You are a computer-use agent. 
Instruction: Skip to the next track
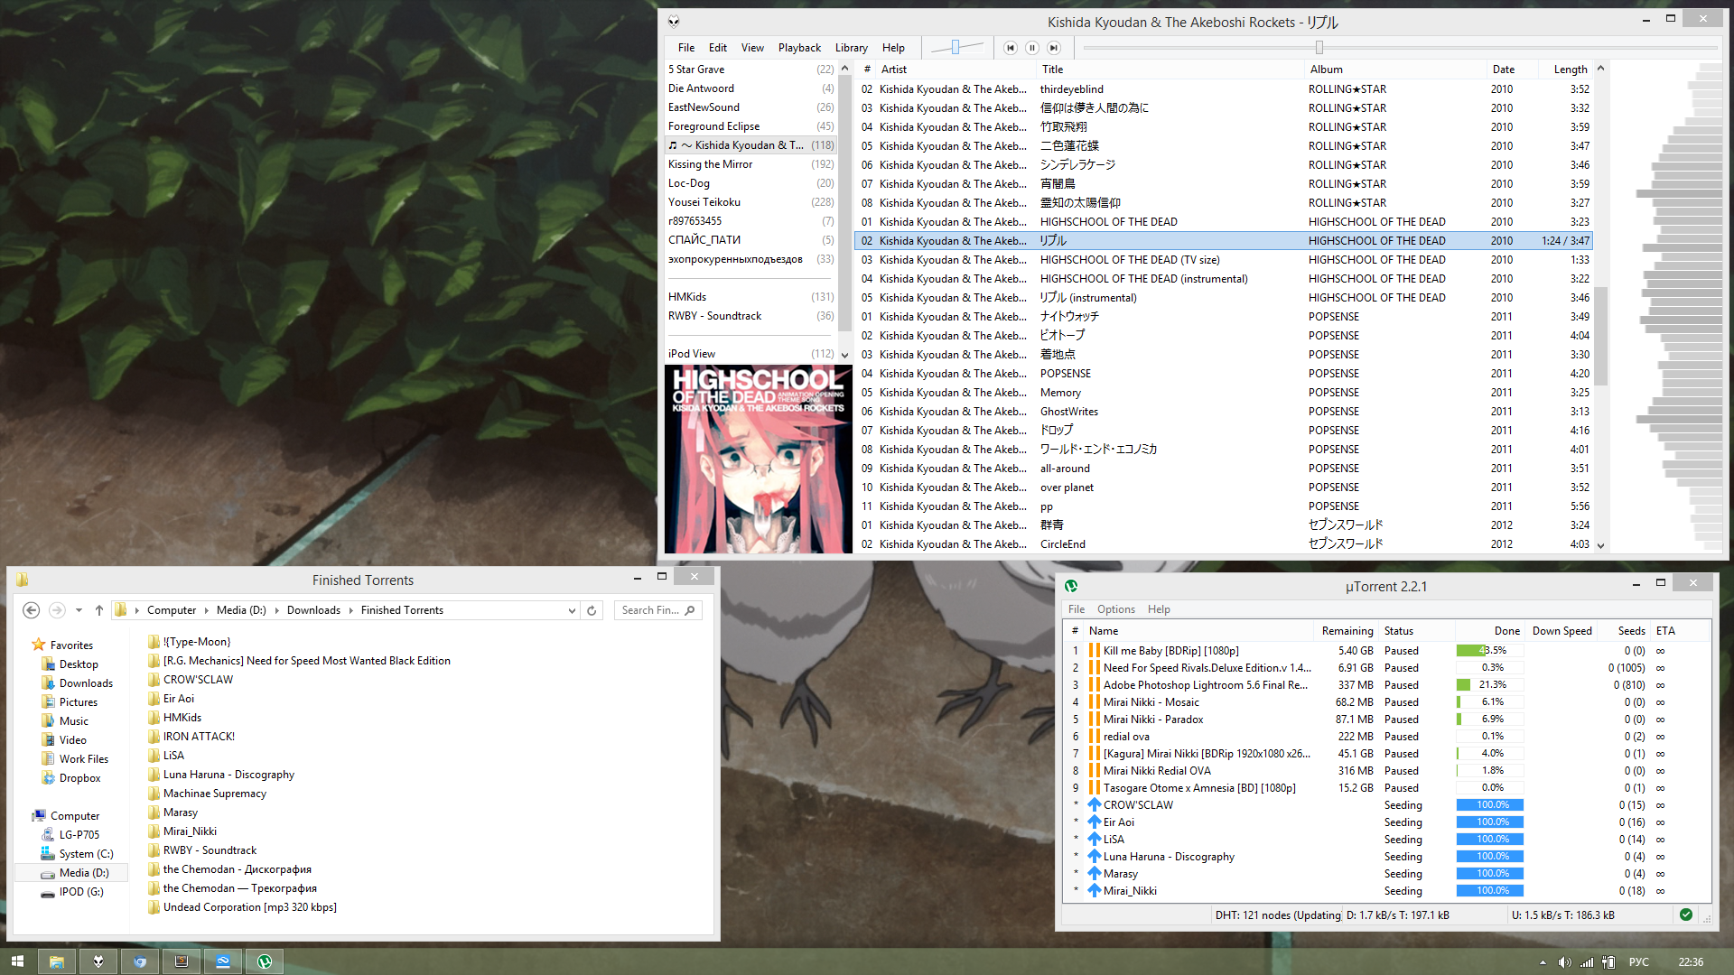[x=1053, y=48]
